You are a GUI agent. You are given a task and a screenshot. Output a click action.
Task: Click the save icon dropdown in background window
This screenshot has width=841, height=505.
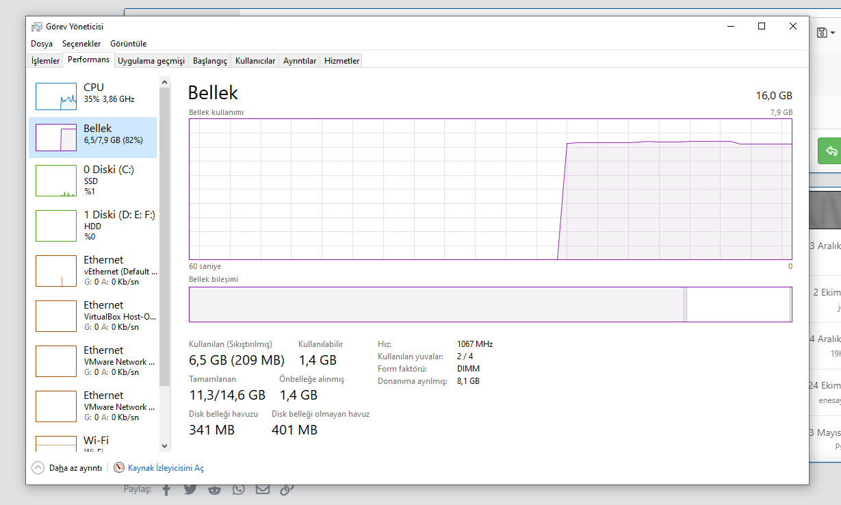coord(827,32)
